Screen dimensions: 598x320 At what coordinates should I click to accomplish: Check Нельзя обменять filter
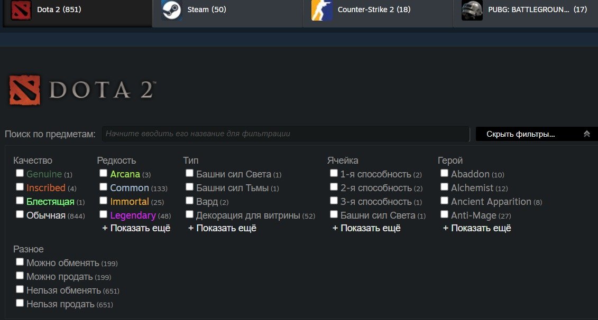click(x=20, y=289)
